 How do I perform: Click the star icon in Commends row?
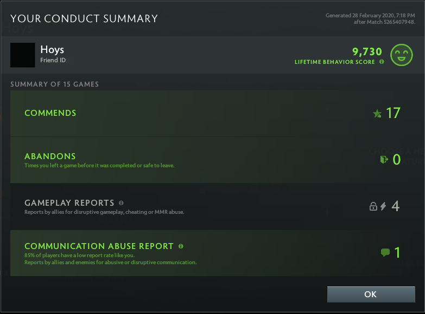pyautogui.click(x=377, y=114)
